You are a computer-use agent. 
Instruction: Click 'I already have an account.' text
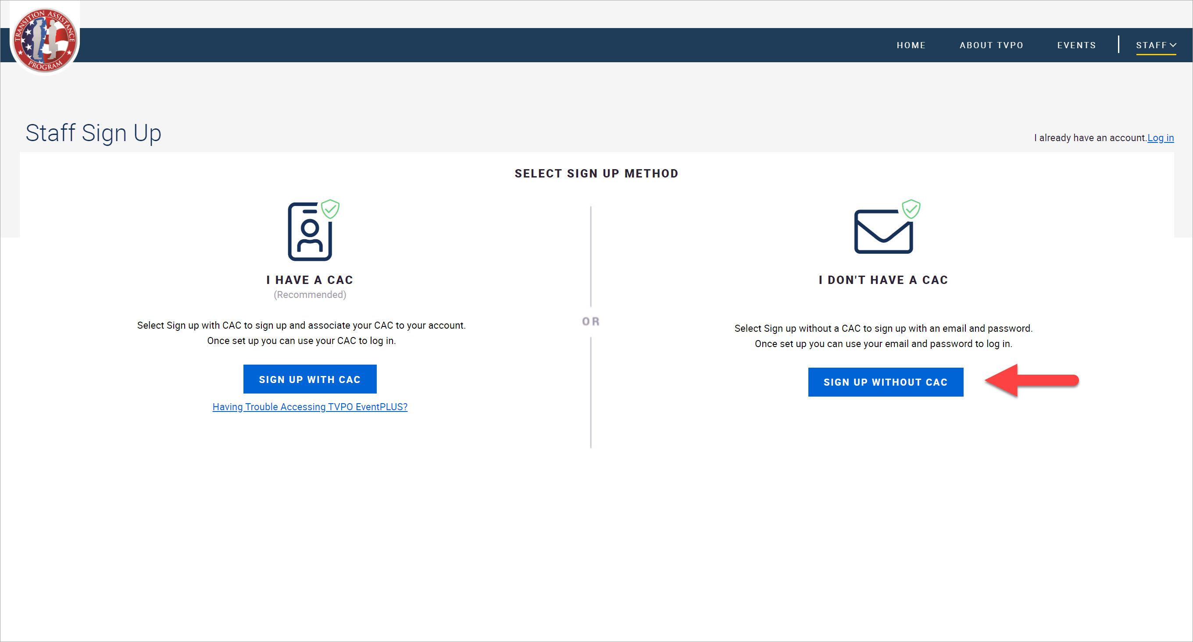[x=1090, y=138]
